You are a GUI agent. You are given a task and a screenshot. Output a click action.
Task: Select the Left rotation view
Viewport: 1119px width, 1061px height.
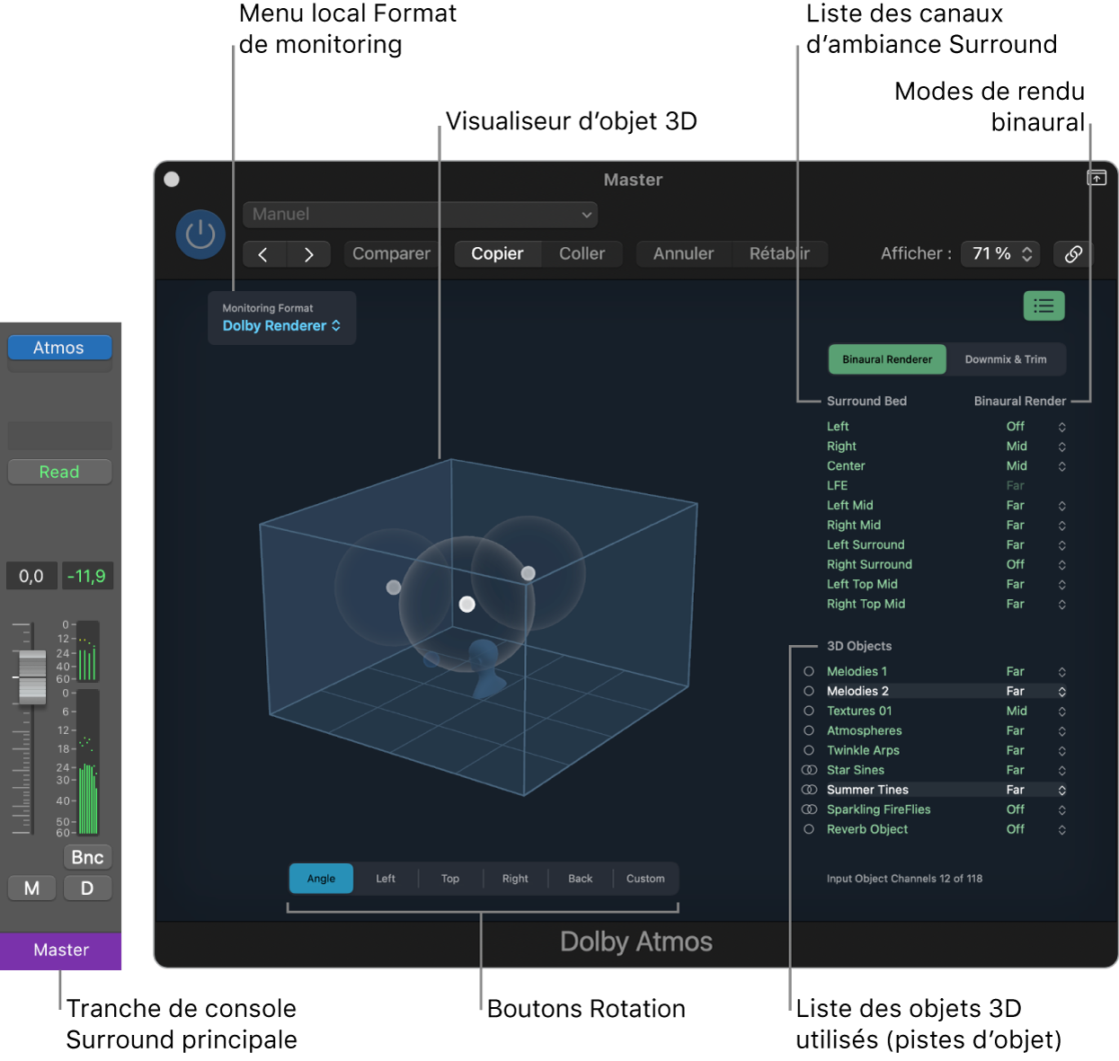pos(386,879)
